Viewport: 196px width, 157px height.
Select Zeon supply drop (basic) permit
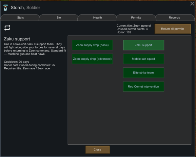click(x=92, y=45)
